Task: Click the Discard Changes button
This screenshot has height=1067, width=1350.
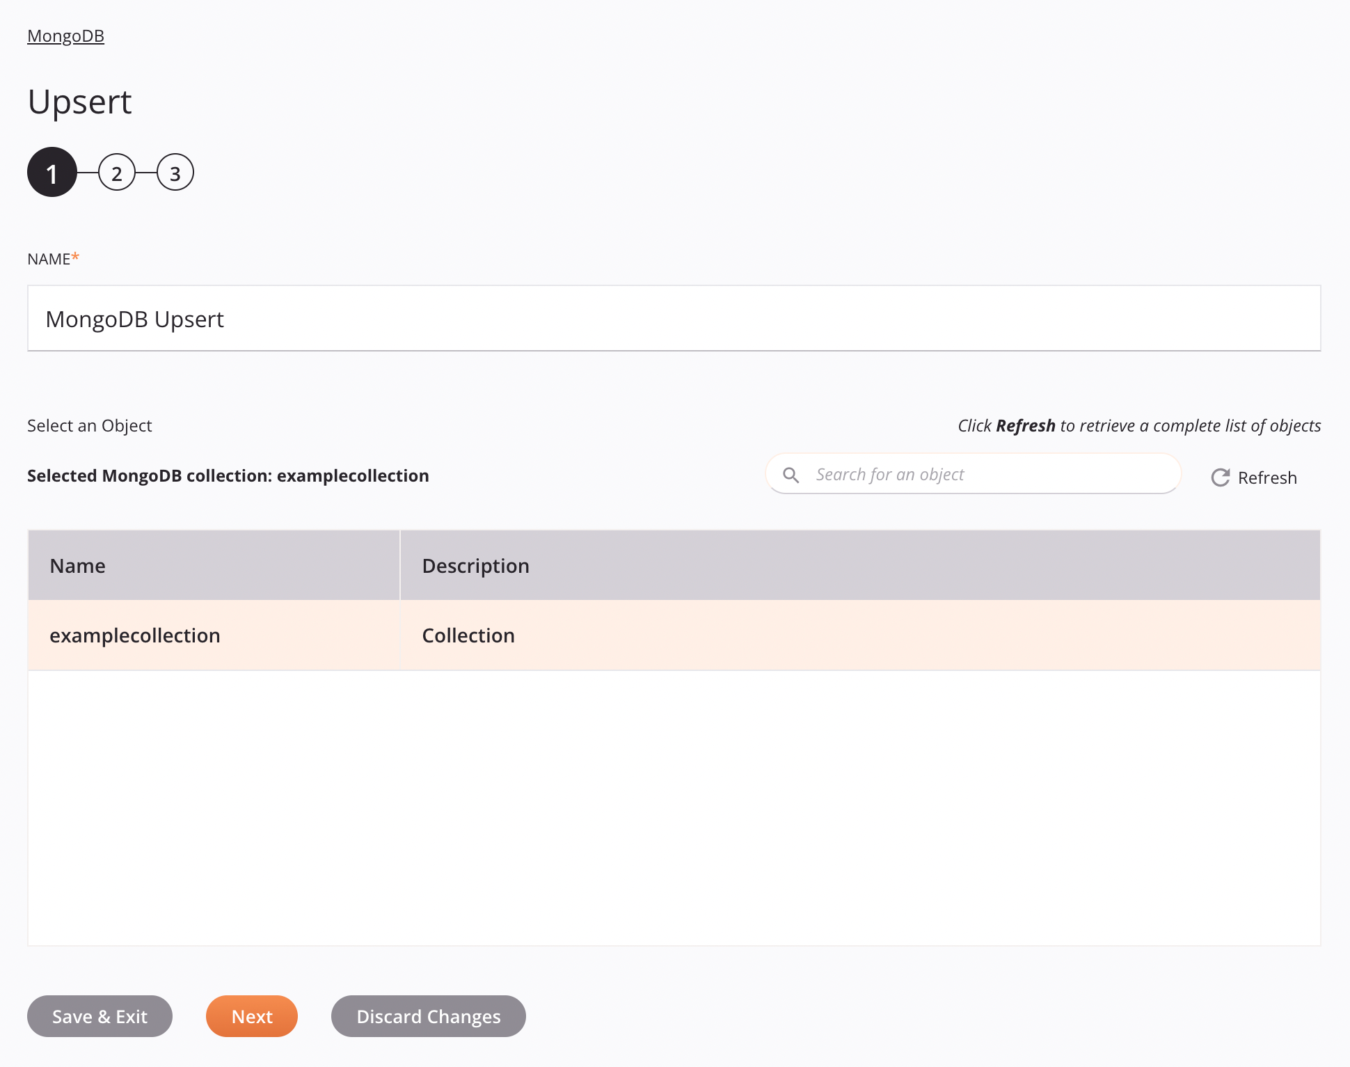Action: pos(429,1017)
